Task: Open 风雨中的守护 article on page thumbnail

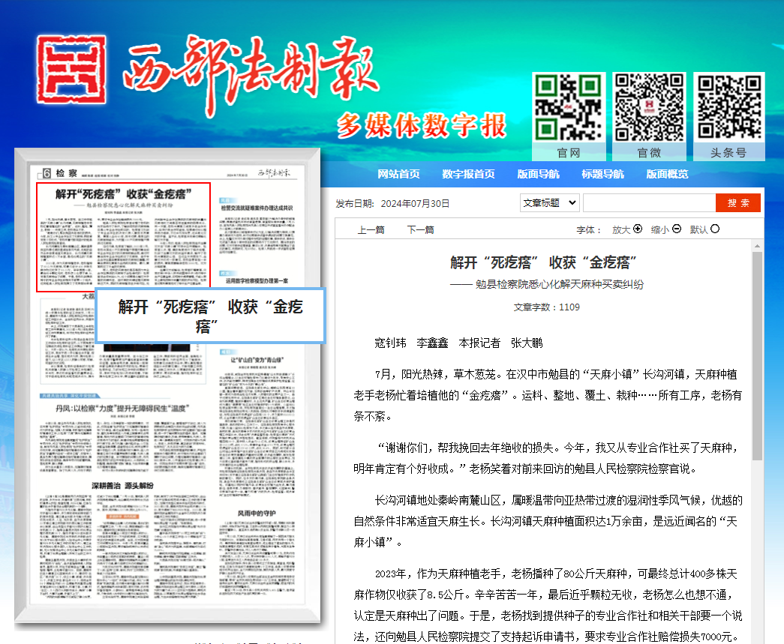Action: tap(257, 513)
